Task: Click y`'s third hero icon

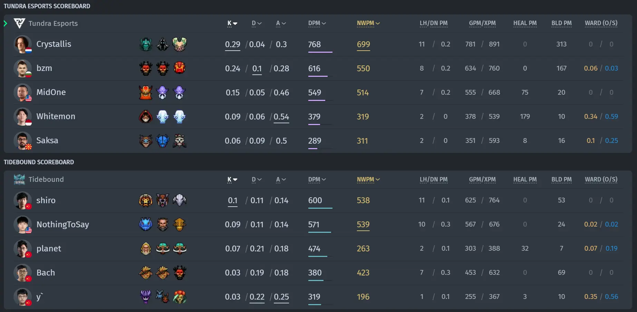Action: pyautogui.click(x=180, y=297)
